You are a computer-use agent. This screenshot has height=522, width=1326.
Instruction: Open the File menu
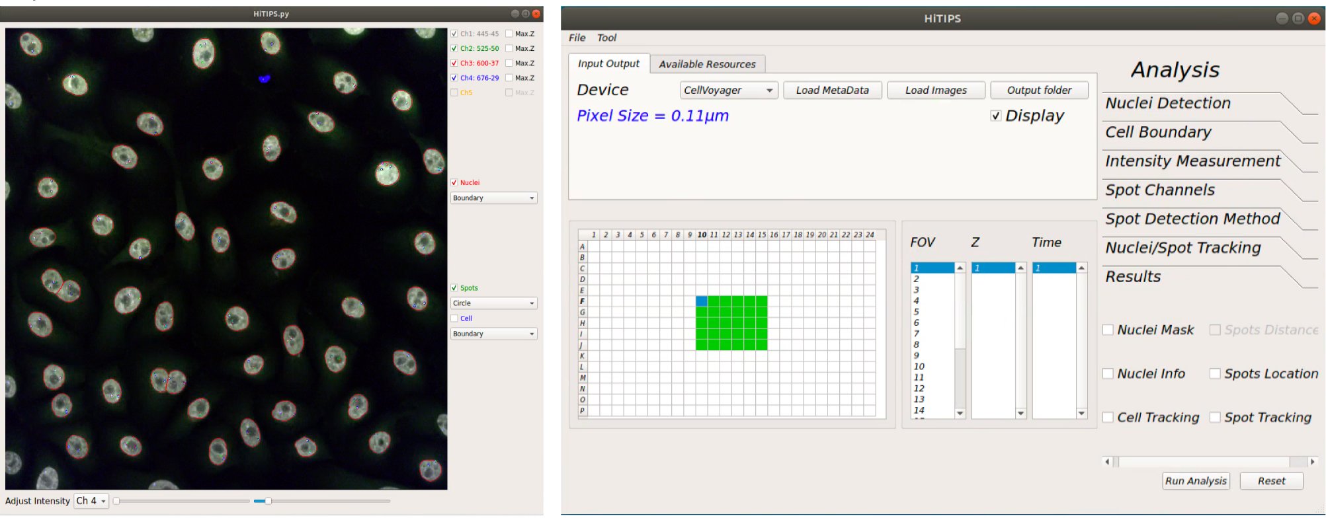click(x=577, y=38)
